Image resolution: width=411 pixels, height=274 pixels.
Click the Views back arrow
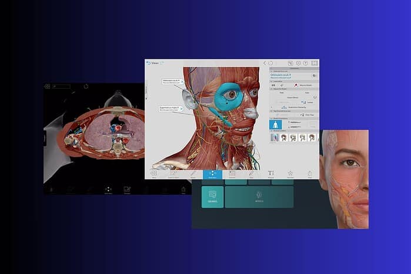click(148, 63)
